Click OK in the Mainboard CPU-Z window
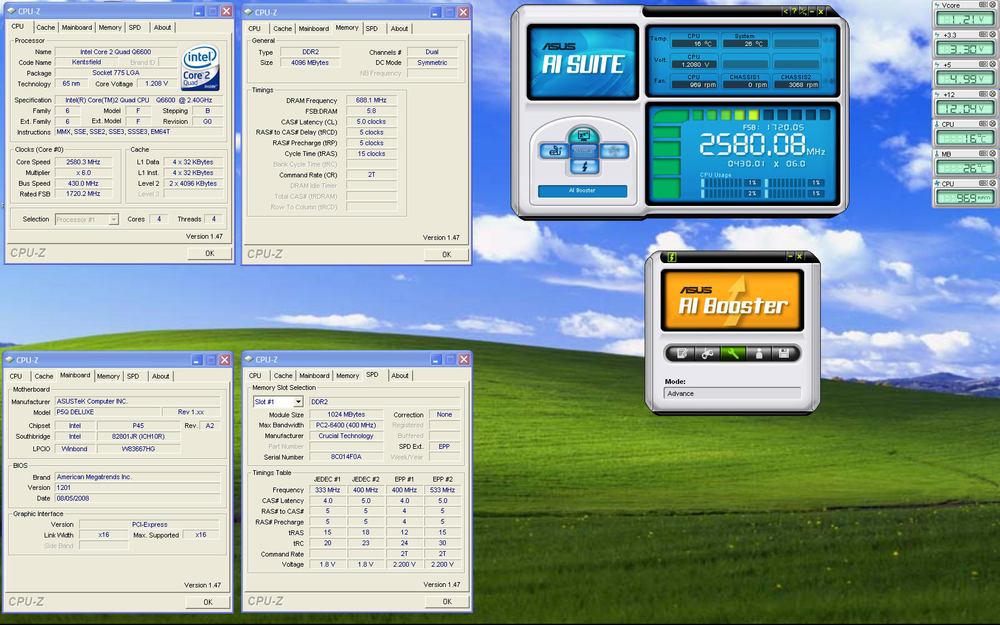 click(208, 602)
